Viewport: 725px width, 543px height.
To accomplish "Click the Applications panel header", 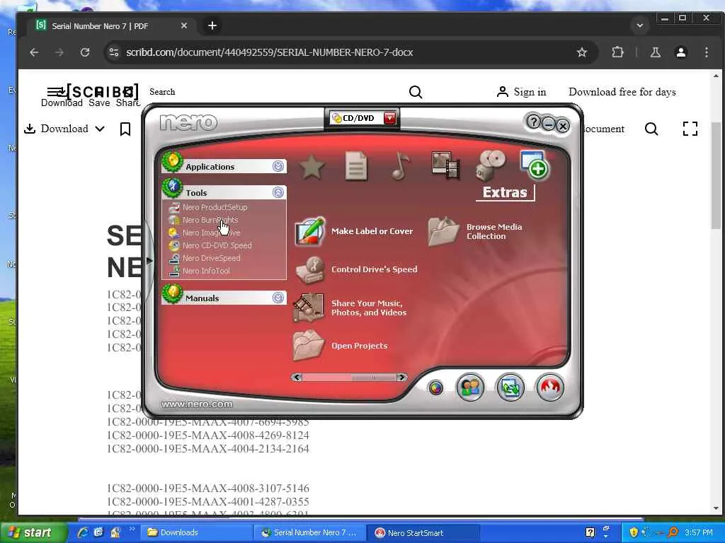I will tap(224, 166).
